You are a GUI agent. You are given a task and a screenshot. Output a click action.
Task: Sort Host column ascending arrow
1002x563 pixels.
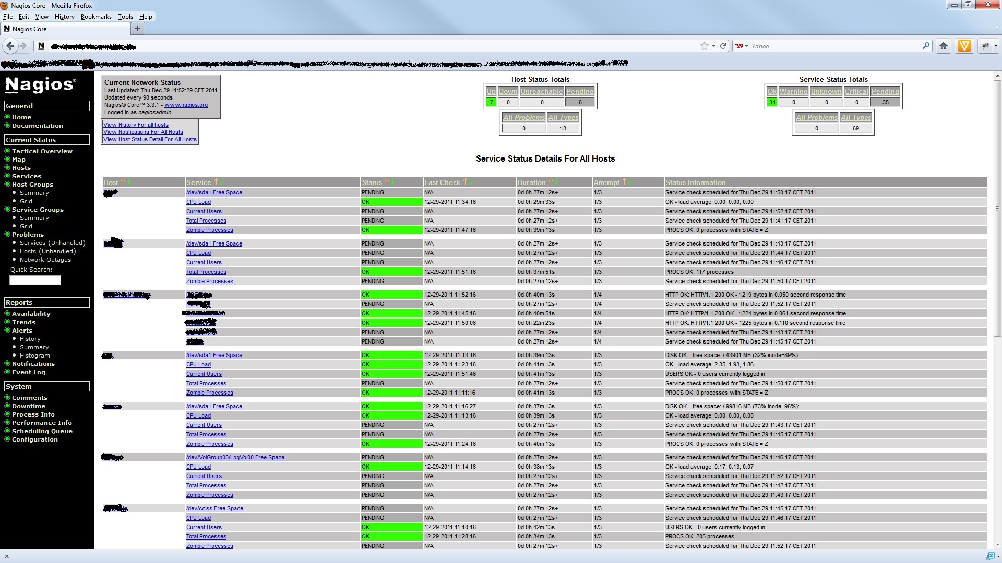click(123, 182)
